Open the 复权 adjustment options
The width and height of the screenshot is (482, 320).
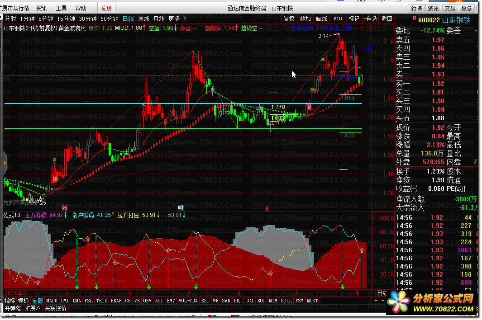point(289,19)
